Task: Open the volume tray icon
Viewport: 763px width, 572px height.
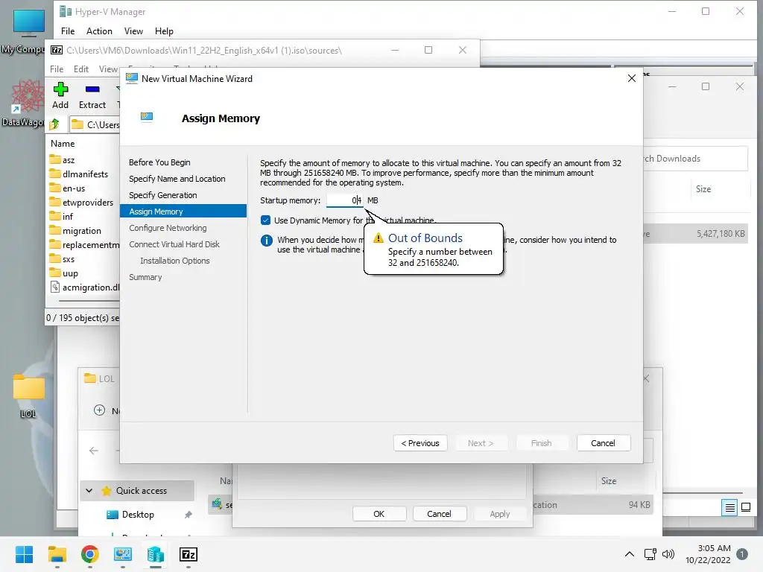Action: [x=668, y=554]
